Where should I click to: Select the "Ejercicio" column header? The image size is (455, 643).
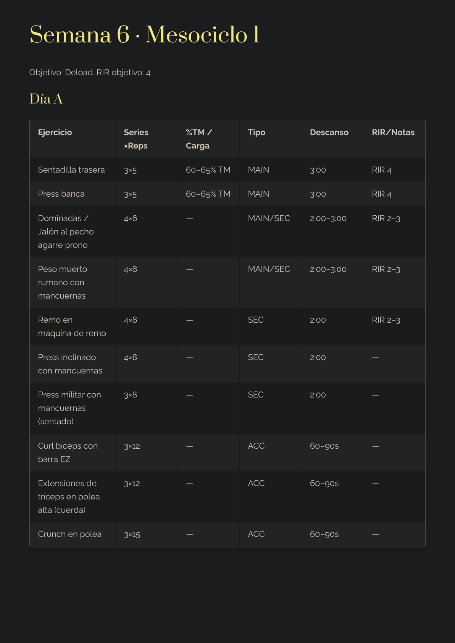tap(55, 132)
